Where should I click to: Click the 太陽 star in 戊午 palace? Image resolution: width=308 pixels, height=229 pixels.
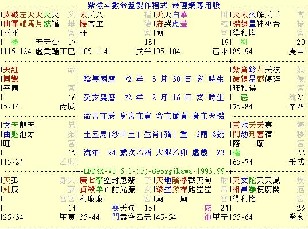pyautogui.click(x=83, y=20)
